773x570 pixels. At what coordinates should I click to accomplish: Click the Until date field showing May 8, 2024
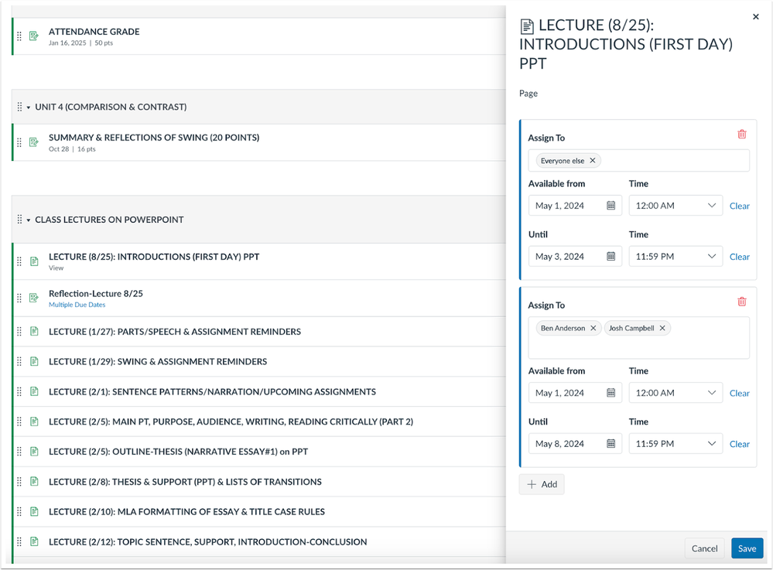(x=575, y=443)
